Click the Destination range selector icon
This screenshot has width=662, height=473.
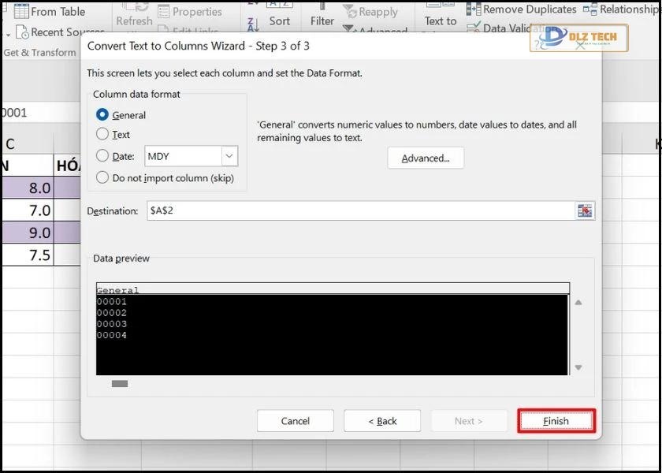(584, 210)
